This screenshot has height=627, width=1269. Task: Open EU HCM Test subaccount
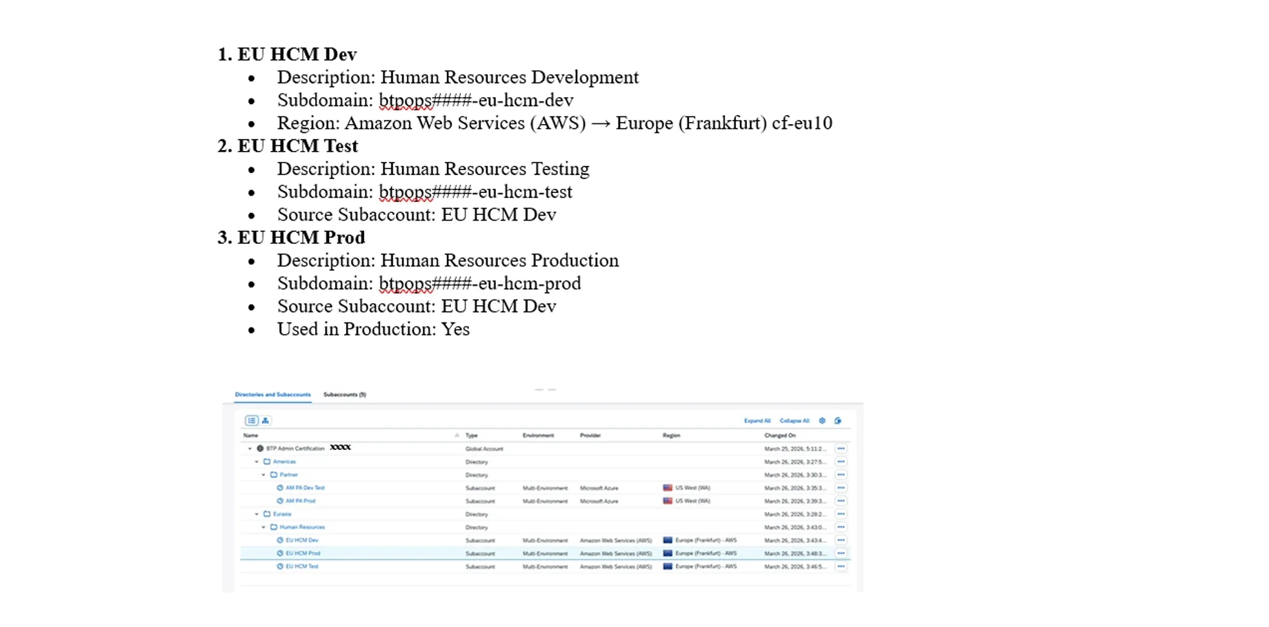[x=302, y=566]
